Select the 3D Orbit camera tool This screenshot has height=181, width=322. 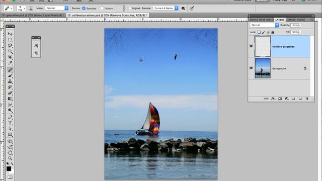coord(10,147)
